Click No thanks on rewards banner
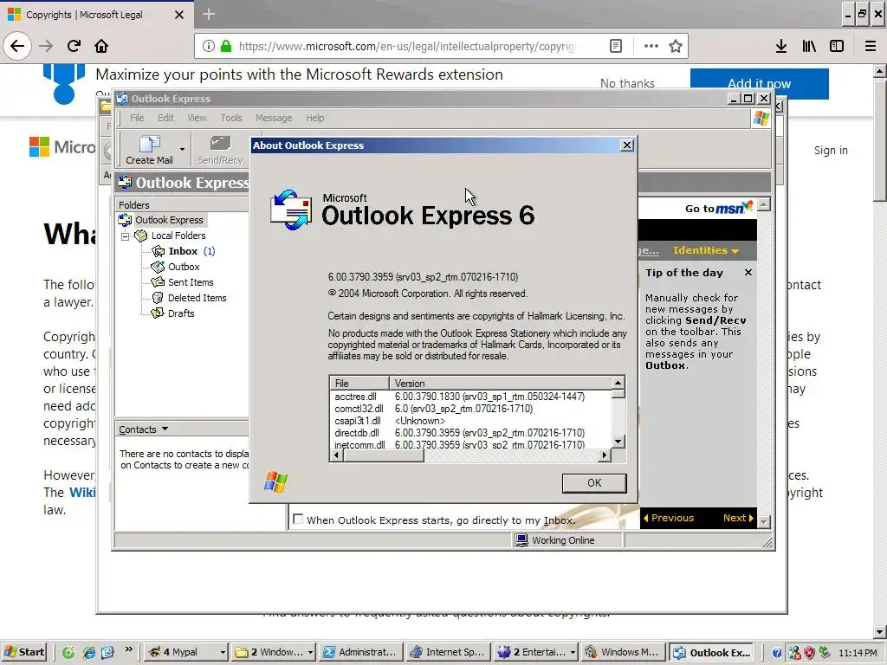The image size is (887, 665). [x=627, y=84]
